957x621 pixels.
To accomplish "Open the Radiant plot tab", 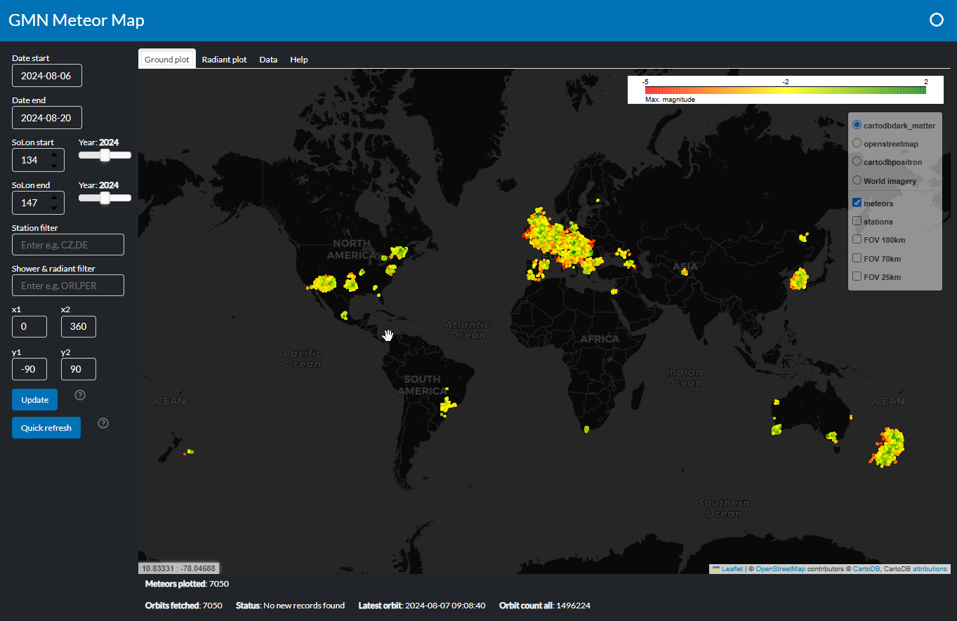I will coord(224,60).
